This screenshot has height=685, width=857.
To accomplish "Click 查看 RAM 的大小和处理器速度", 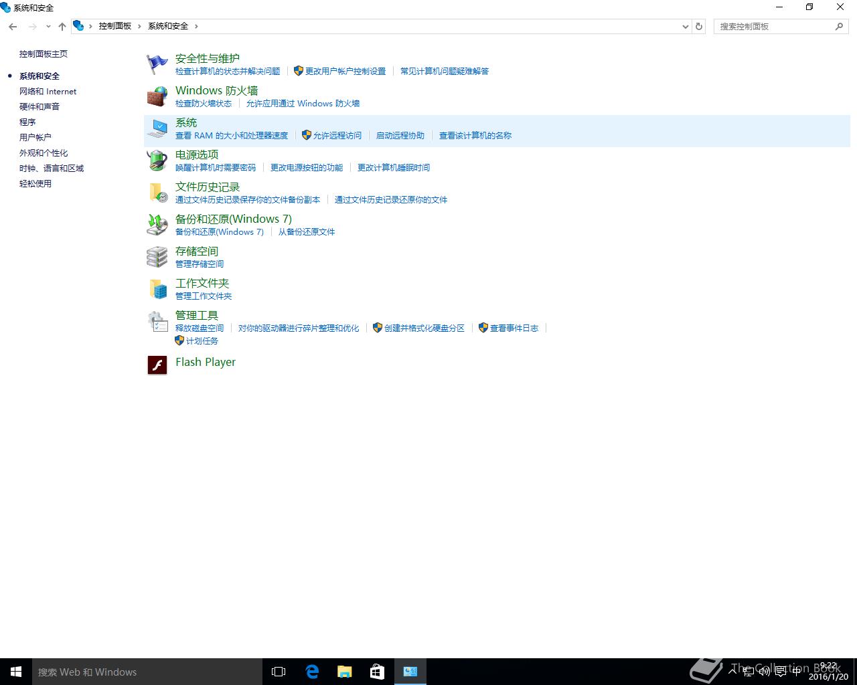I will (x=232, y=136).
